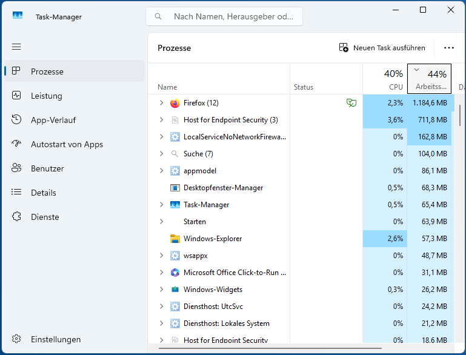Viewport: 466px width, 355px height.
Task: Open the three-dot more options menu
Action: [x=449, y=47]
